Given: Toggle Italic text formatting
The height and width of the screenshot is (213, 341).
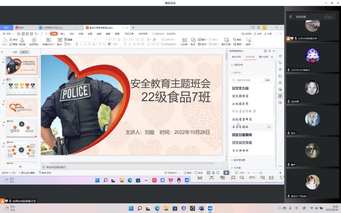Looking at the screenshot, I should pos(81,44).
